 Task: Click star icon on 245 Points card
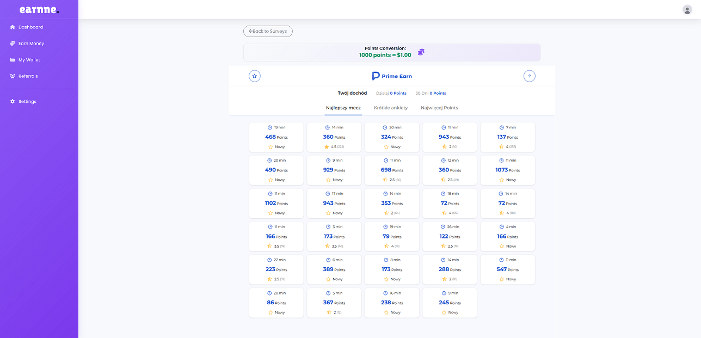[444, 312]
